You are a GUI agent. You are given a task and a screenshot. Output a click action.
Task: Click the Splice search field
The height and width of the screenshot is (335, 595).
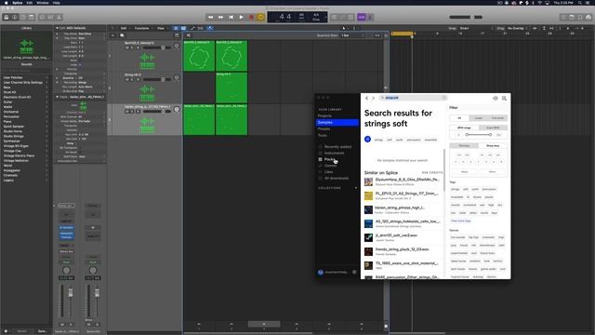[x=413, y=98]
